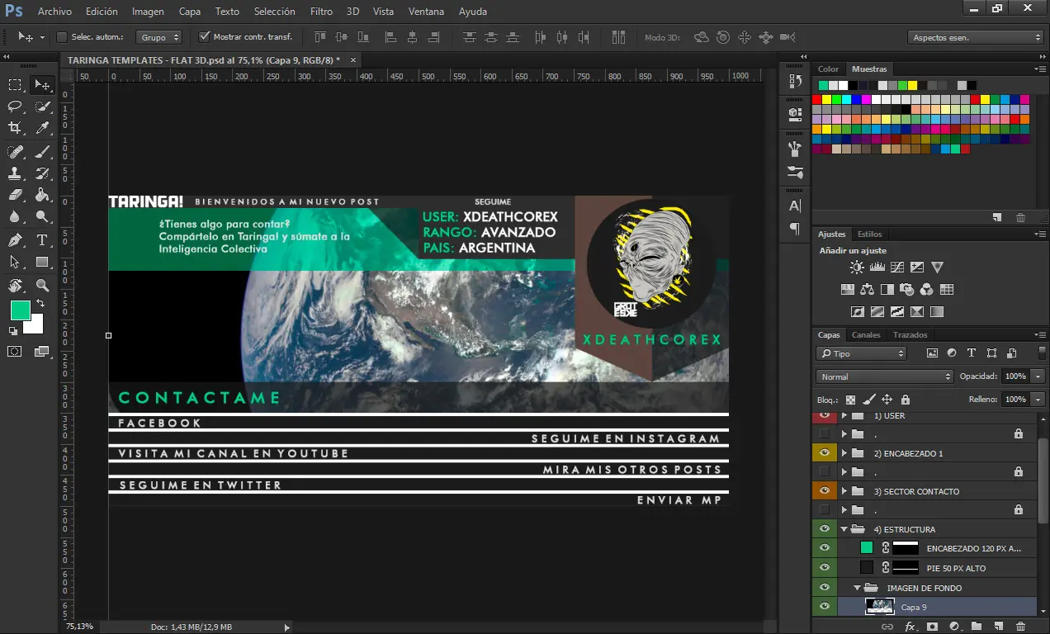Pick the green swatch in top Muestras row

click(x=824, y=86)
